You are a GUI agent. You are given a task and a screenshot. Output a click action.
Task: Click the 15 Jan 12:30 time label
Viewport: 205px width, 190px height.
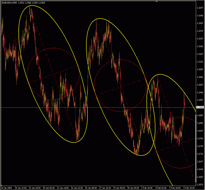pyautogui.click(x=21, y=188)
